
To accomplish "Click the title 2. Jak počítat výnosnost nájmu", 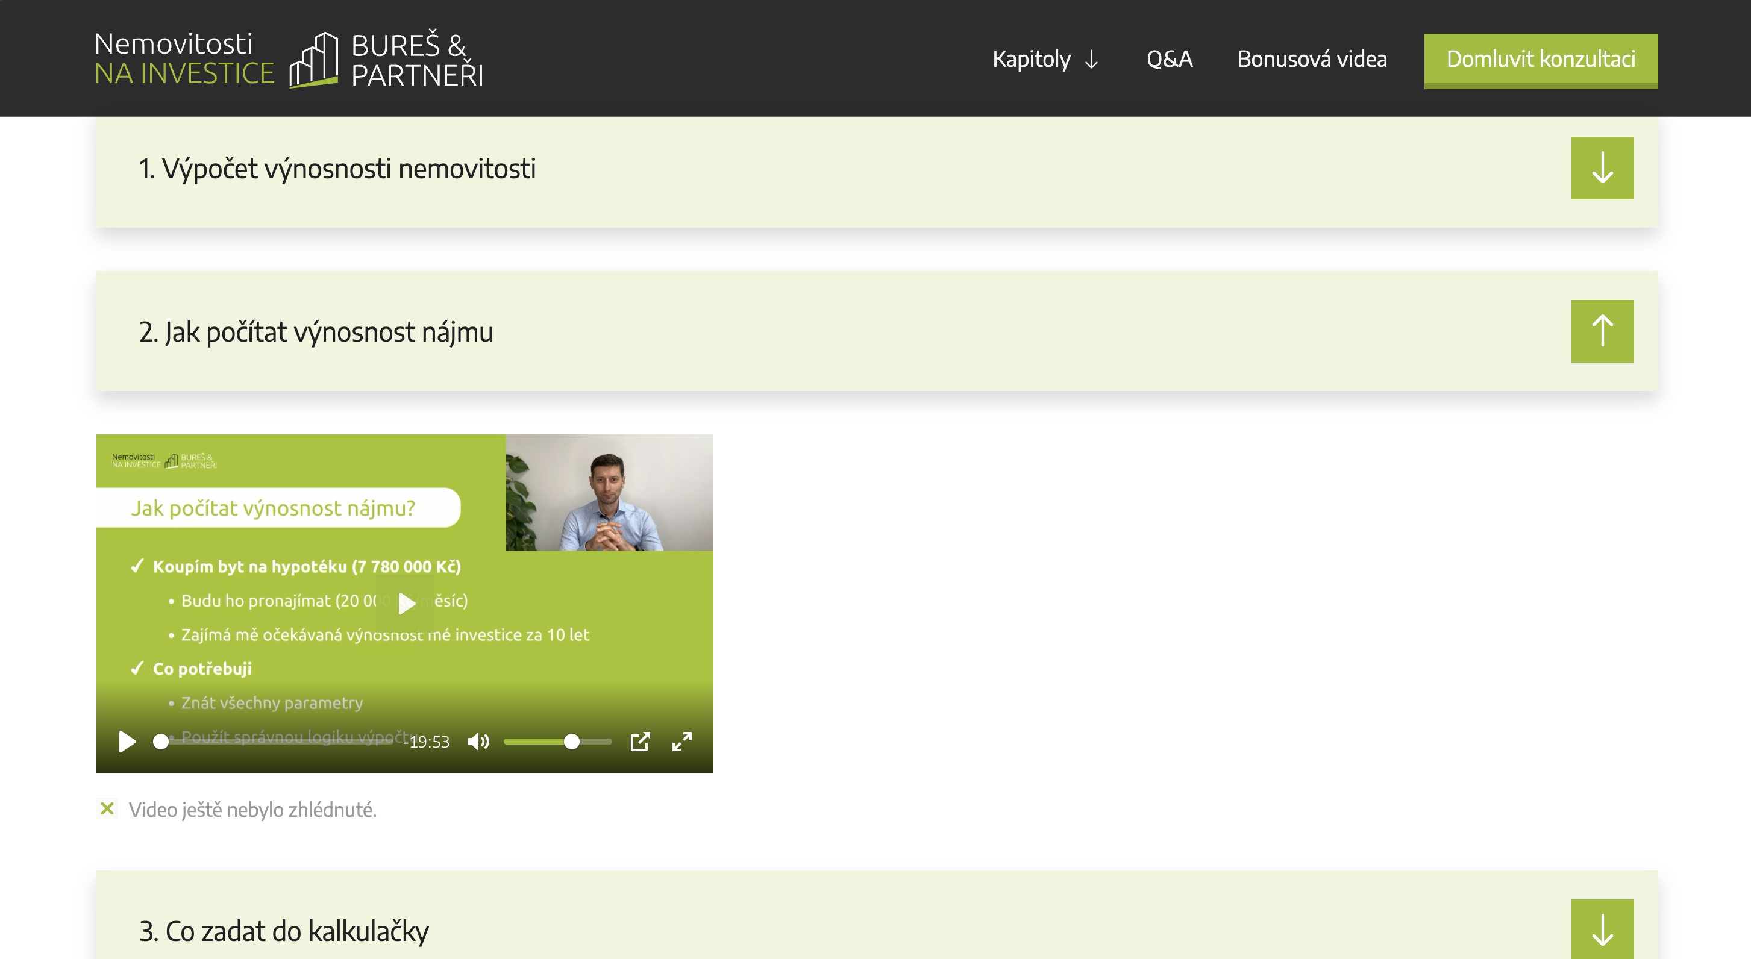I will click(316, 332).
